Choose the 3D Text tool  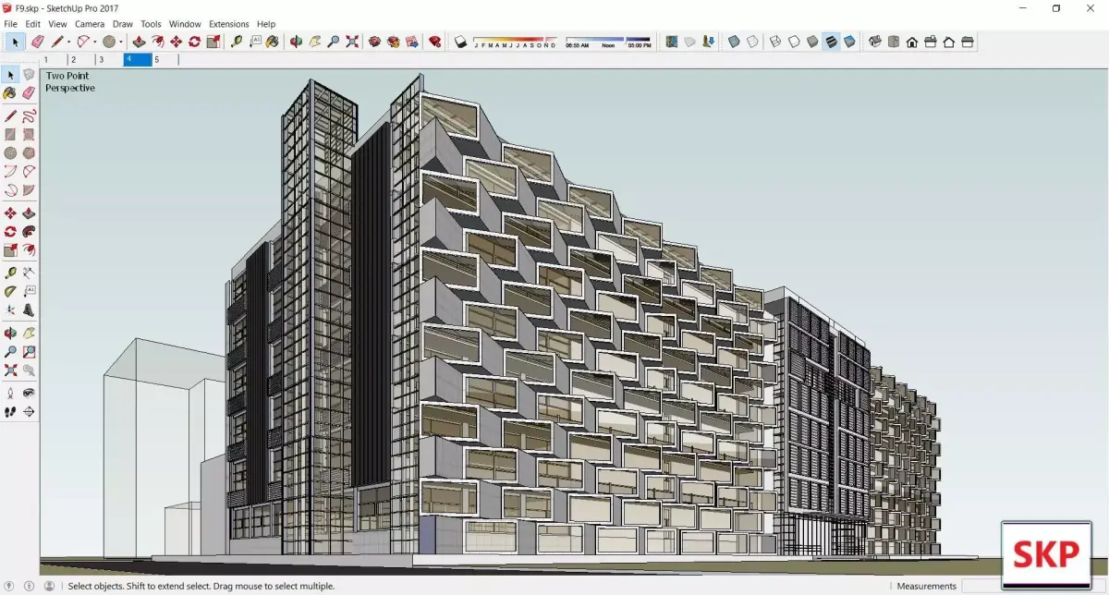(29, 310)
